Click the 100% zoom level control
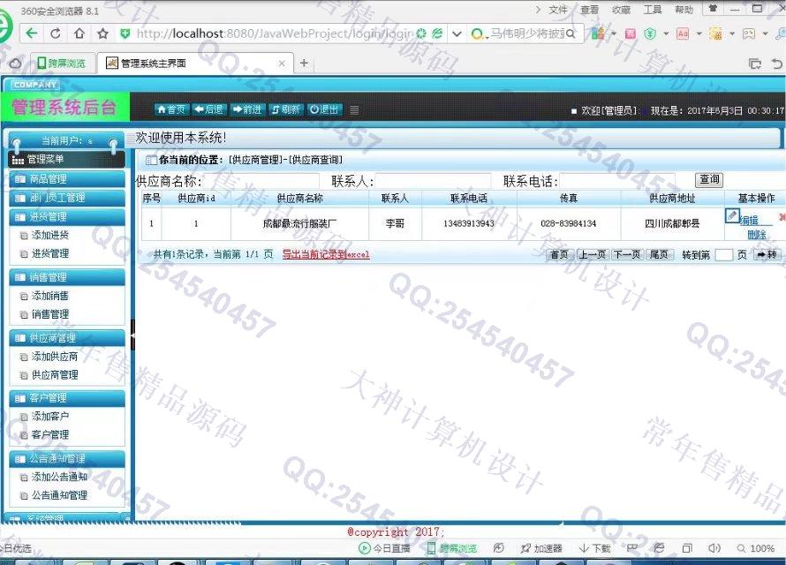The height and width of the screenshot is (565, 786). click(x=756, y=548)
